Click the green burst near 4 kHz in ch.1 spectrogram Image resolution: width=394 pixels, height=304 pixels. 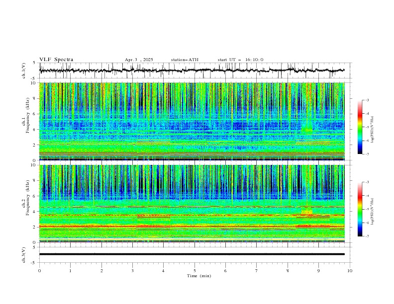pyautogui.click(x=307, y=130)
